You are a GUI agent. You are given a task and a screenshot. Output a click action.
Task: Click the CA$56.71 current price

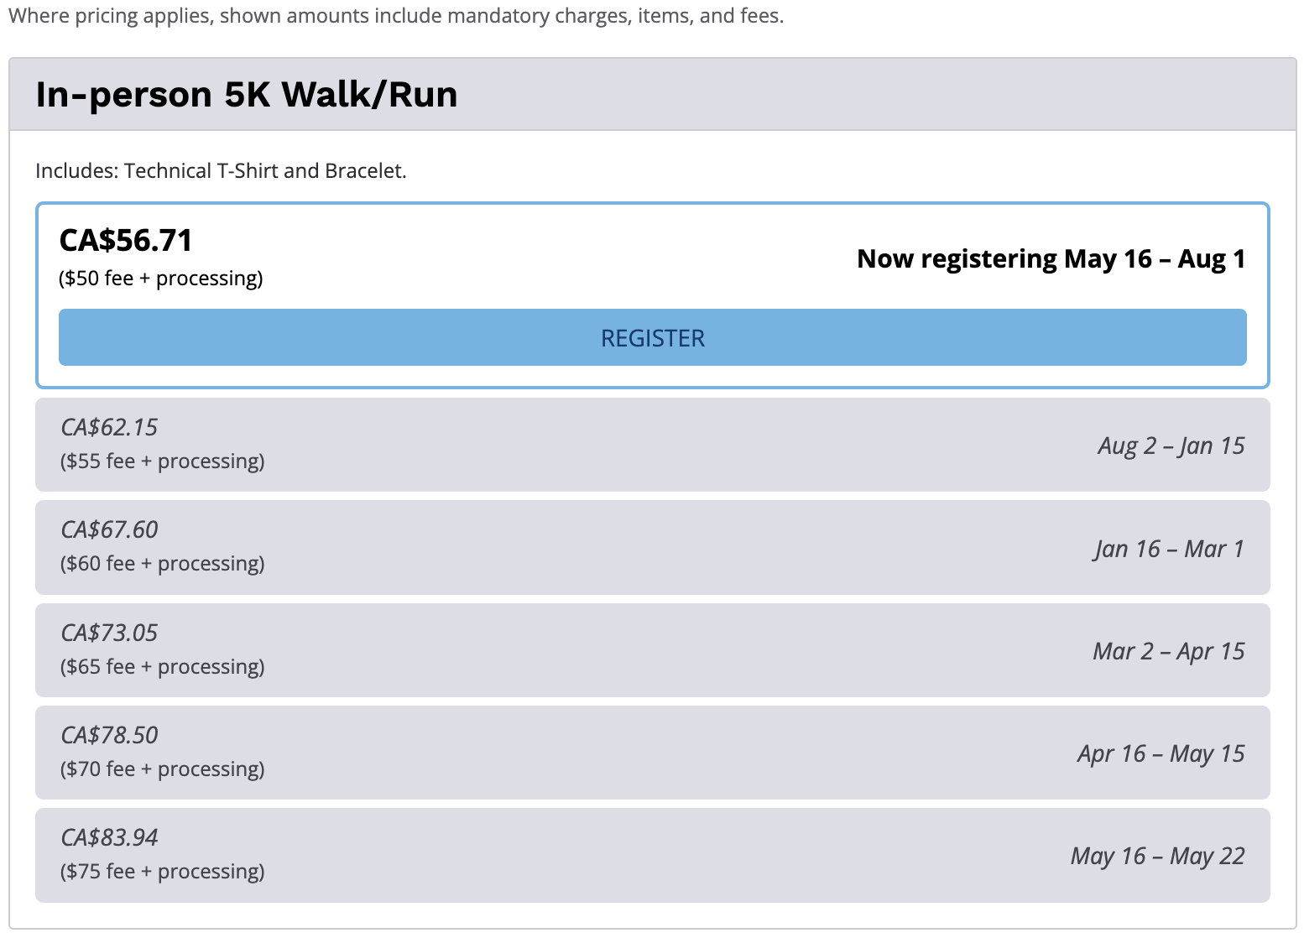(126, 241)
